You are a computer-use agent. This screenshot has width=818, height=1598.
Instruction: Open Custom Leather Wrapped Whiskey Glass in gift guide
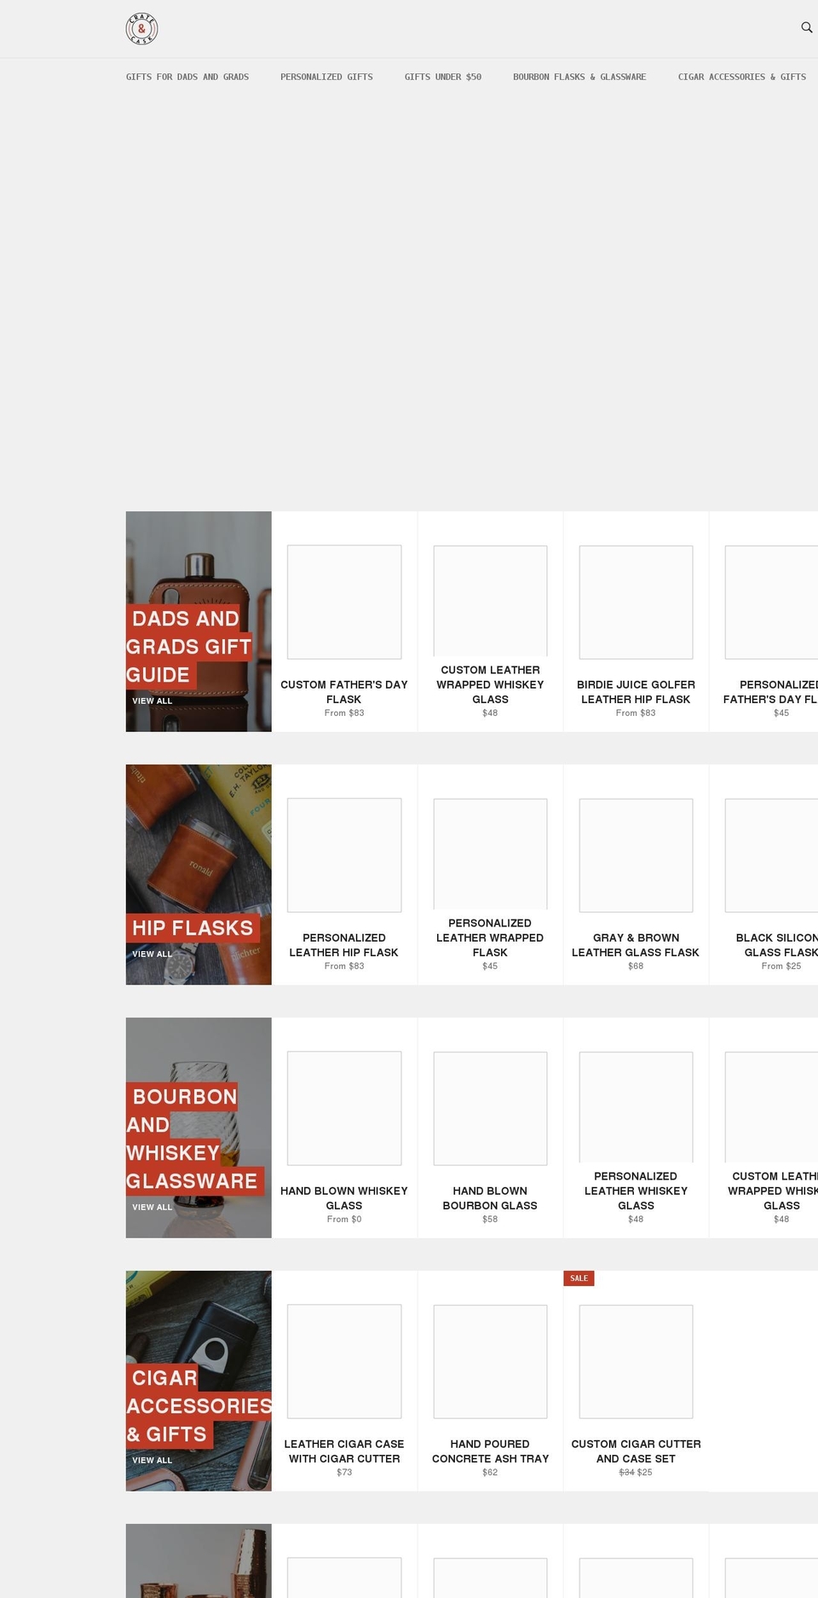tap(490, 684)
